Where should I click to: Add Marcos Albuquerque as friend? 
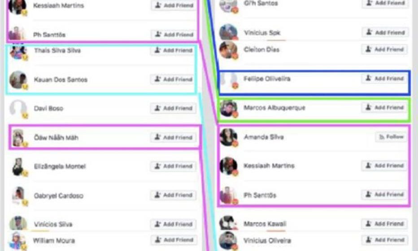pyautogui.click(x=385, y=108)
